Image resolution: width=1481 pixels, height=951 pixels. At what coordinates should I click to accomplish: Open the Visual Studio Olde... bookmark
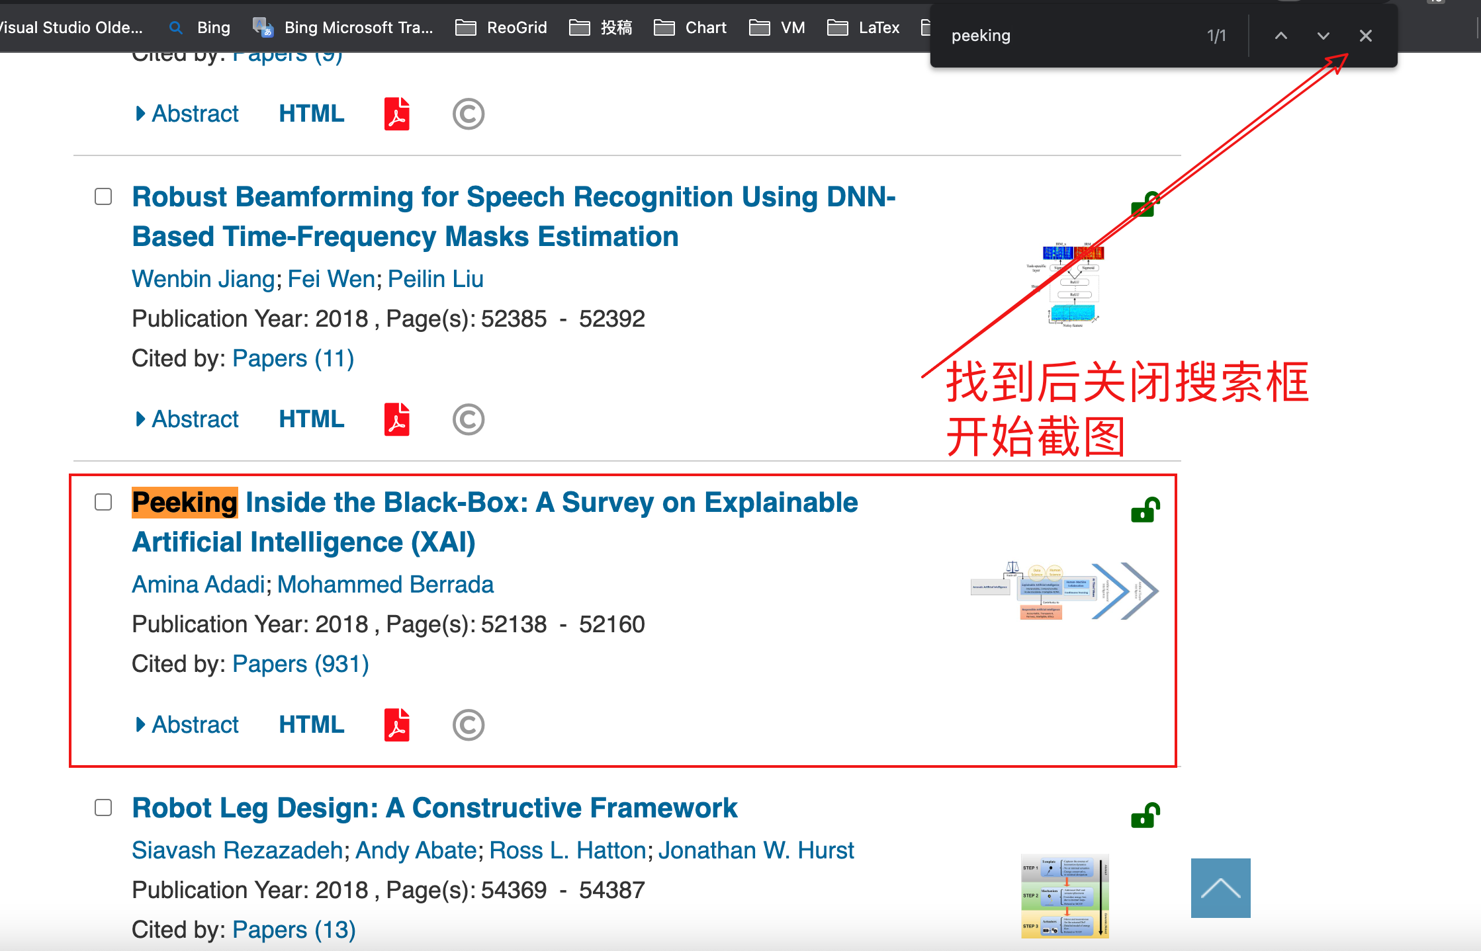pyautogui.click(x=71, y=28)
